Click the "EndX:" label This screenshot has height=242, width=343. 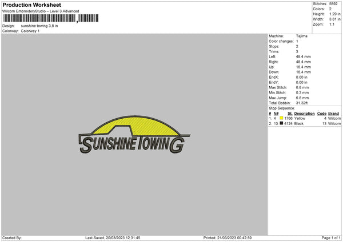pos(274,77)
